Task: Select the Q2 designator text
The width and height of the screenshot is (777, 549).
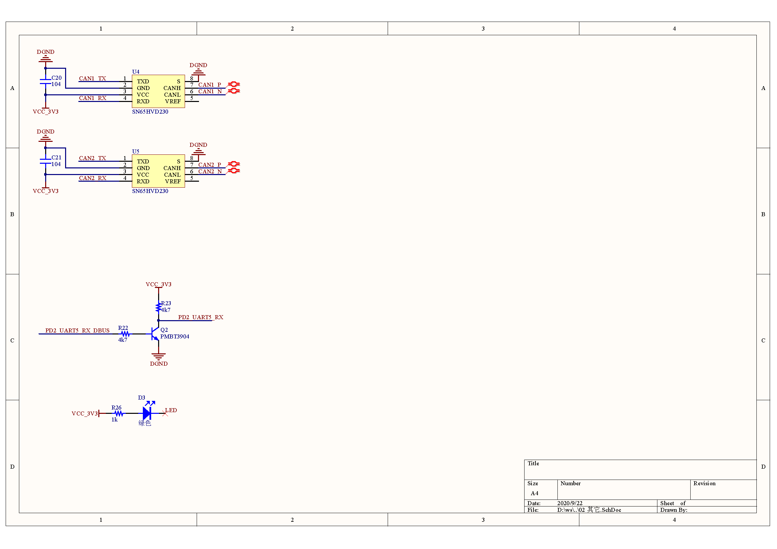Action: point(164,330)
